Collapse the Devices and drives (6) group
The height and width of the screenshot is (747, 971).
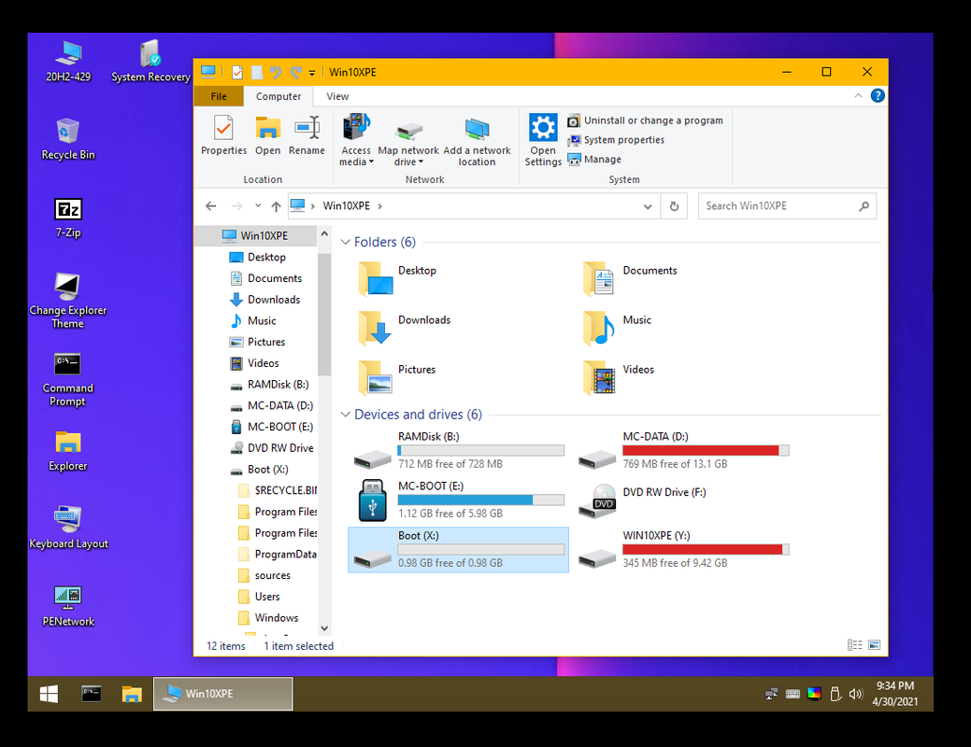[346, 415]
